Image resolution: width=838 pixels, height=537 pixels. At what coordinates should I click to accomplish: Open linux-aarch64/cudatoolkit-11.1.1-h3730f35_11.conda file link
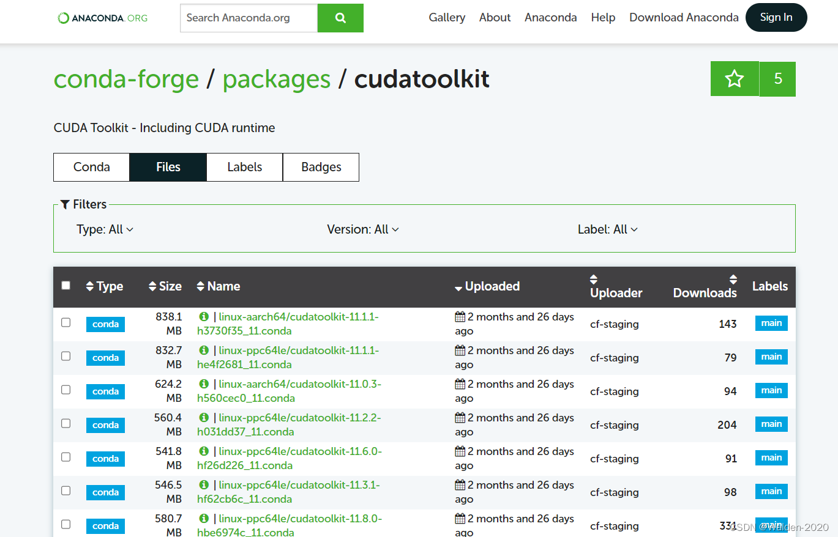(x=288, y=324)
